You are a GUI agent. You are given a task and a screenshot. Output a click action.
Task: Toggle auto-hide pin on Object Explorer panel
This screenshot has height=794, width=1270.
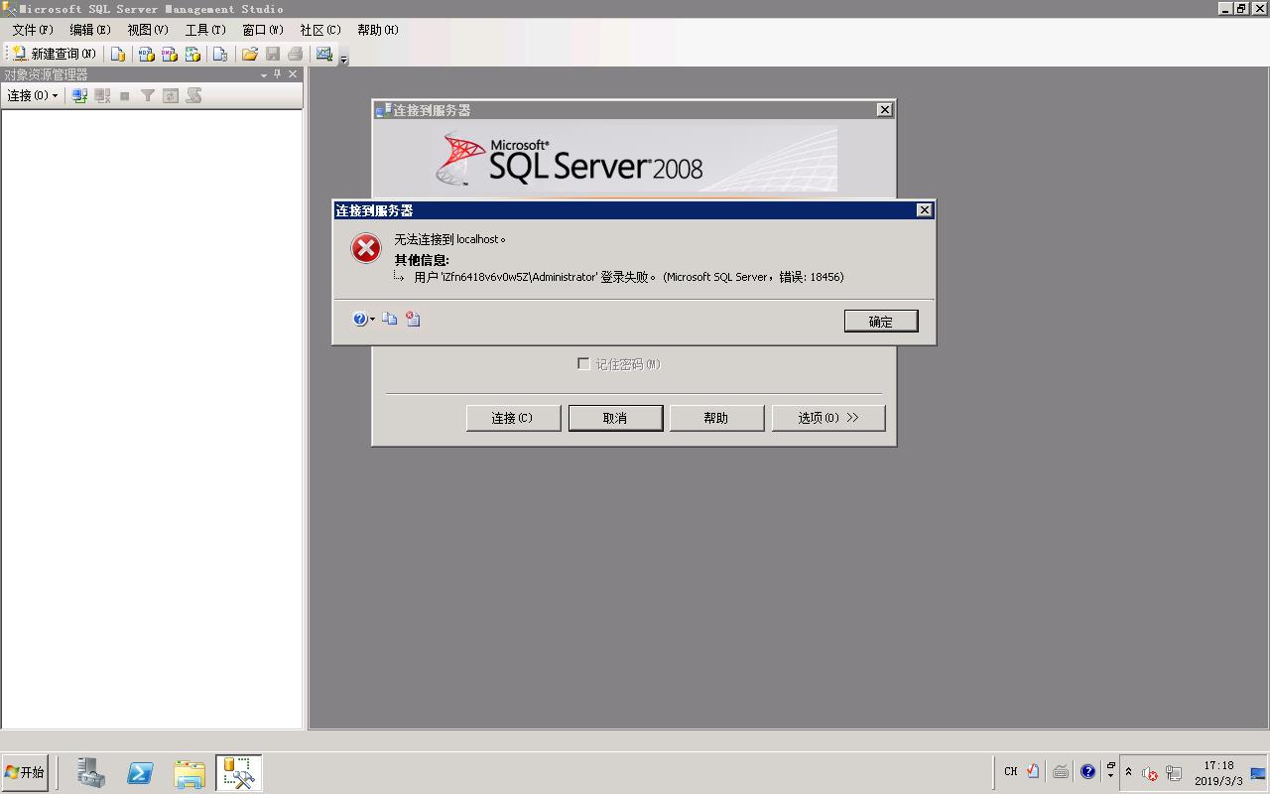[278, 74]
